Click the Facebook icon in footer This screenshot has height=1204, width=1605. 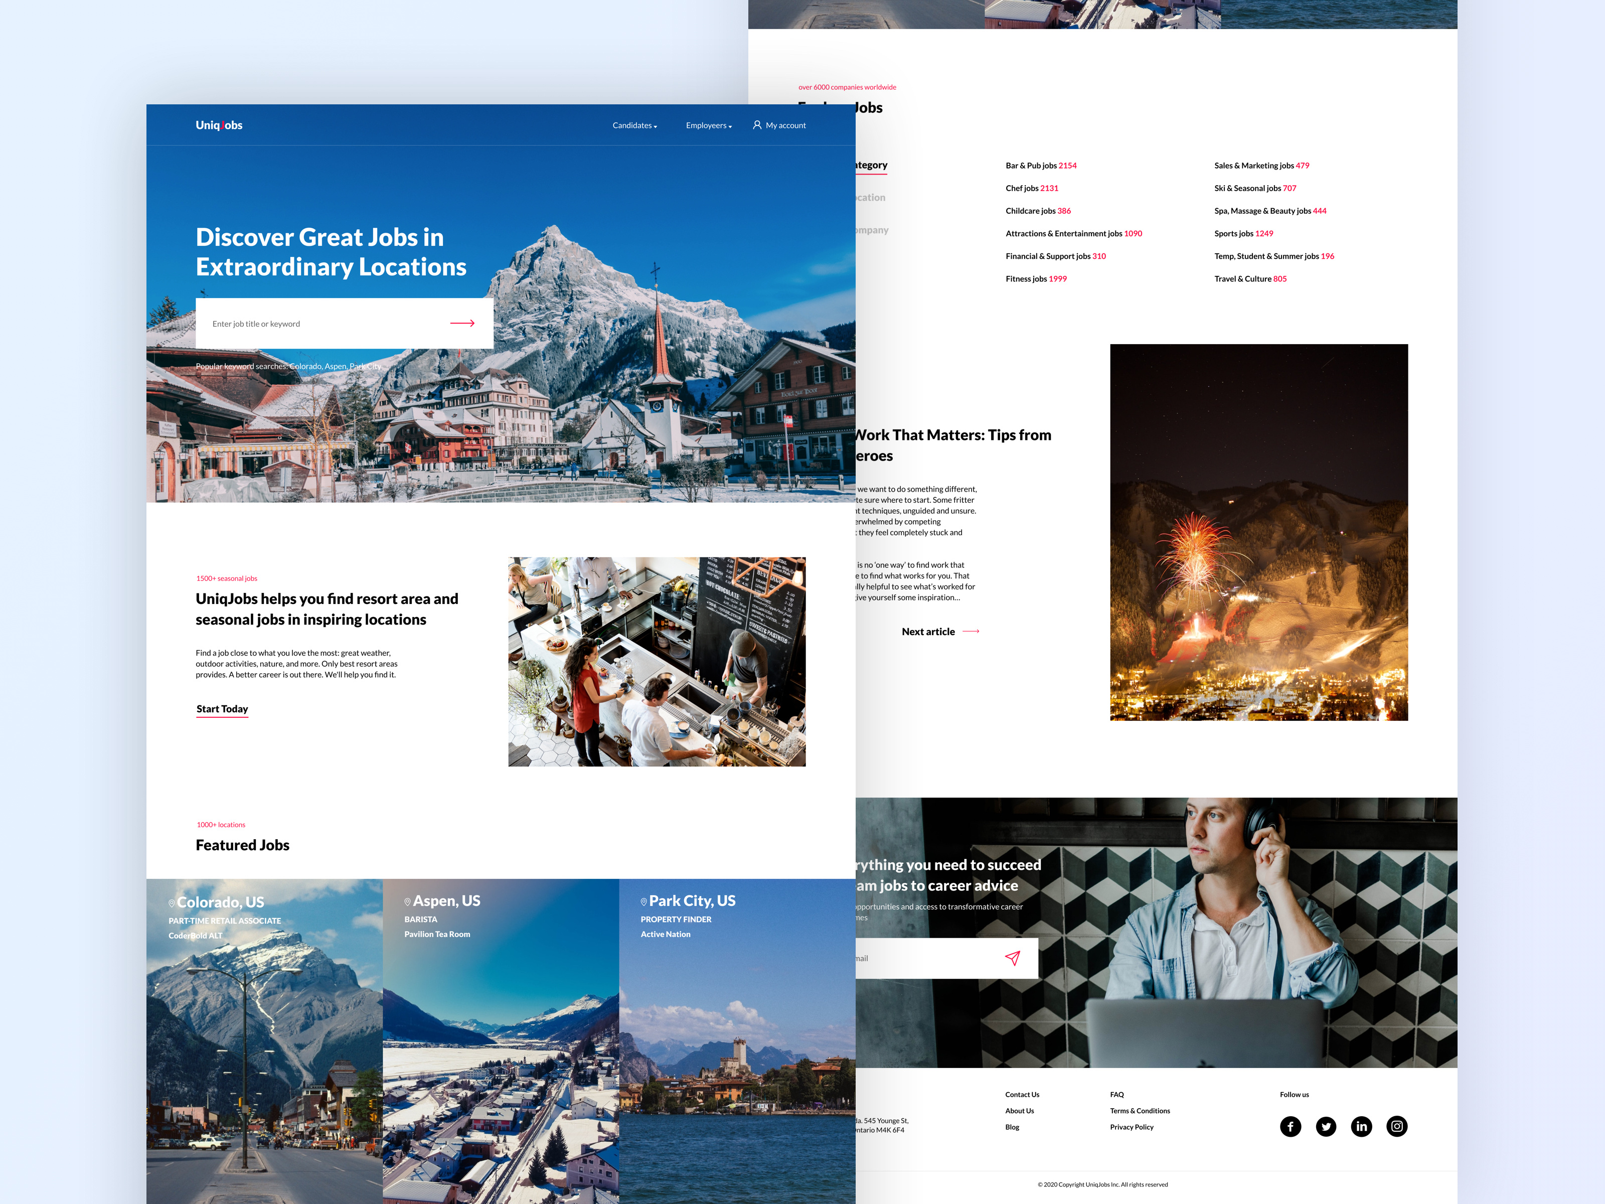pos(1290,1126)
